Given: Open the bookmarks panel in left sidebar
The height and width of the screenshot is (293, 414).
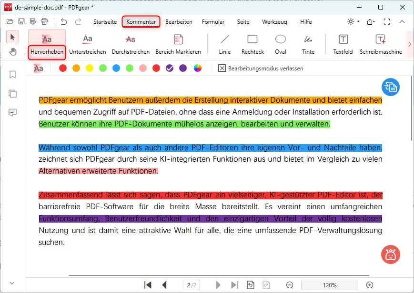Looking at the screenshot, I should click(13, 75).
